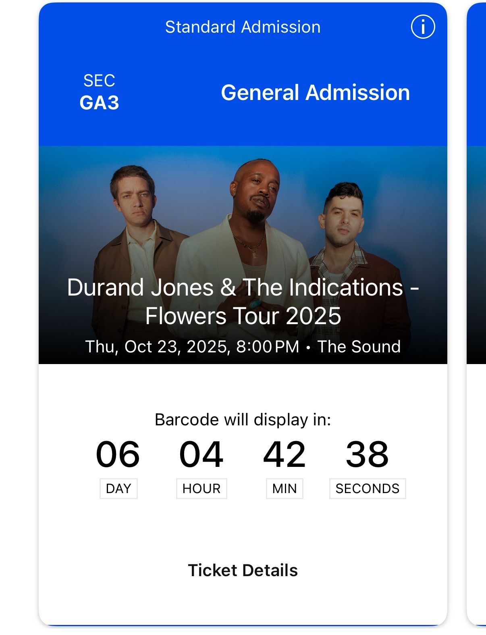
Task: Tap the info icon on the ticket header
Action: (423, 27)
